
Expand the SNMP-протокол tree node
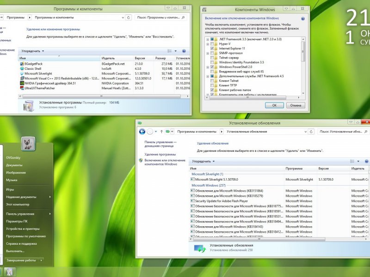[x=208, y=53]
